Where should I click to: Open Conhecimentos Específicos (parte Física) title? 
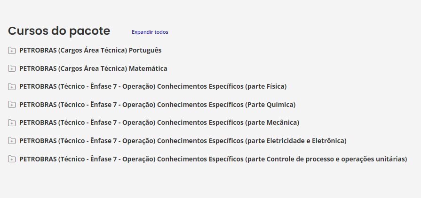(x=153, y=86)
